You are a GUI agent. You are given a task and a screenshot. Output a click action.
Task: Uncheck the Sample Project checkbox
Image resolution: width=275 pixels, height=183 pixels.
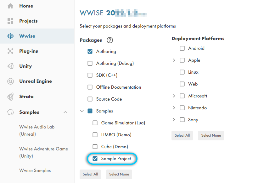95,158
